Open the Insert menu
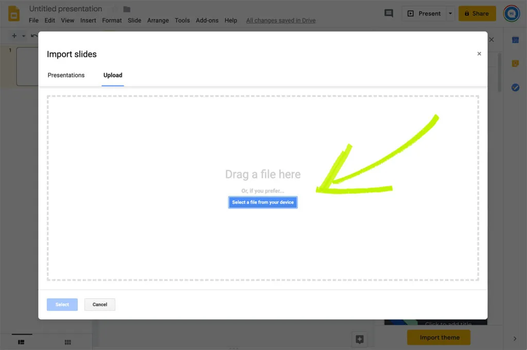This screenshot has height=350, width=527. click(x=88, y=21)
